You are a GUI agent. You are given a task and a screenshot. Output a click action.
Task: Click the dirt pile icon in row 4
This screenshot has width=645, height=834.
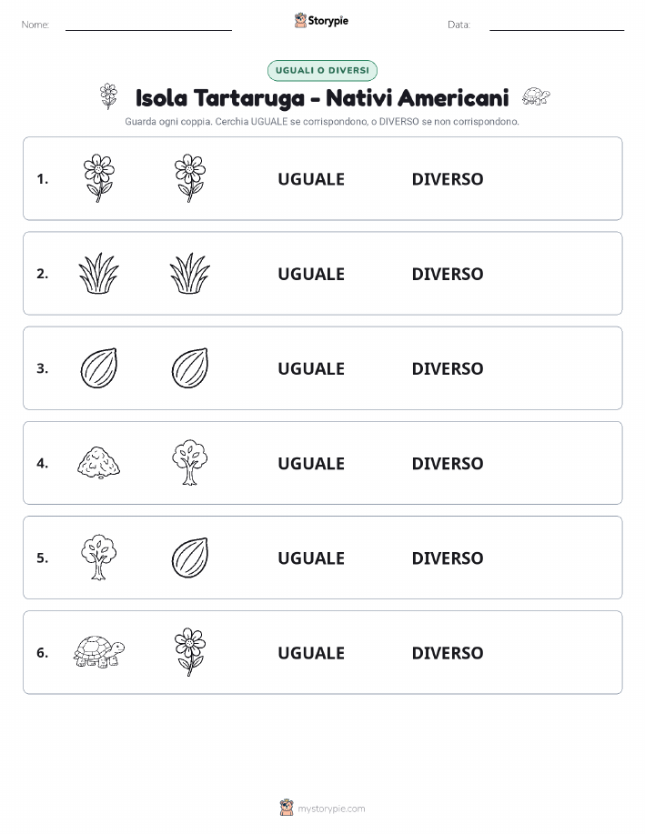pyautogui.click(x=99, y=462)
